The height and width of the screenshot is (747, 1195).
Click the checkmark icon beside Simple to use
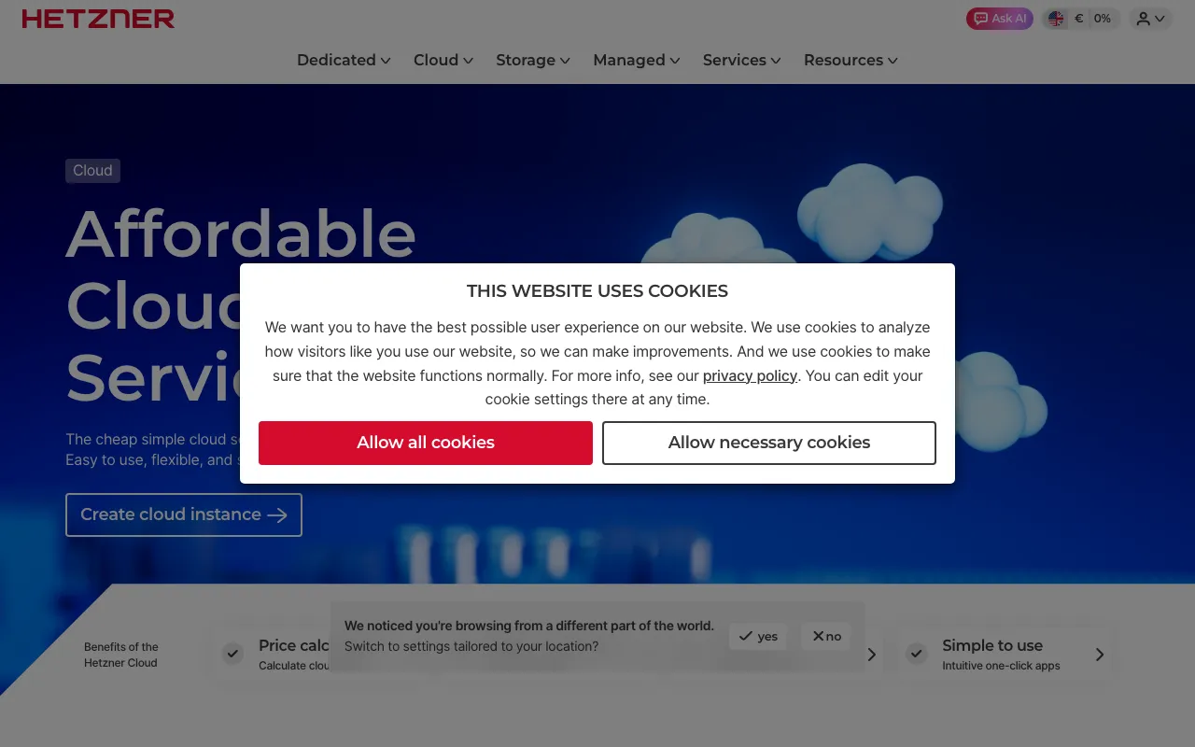coord(917,654)
